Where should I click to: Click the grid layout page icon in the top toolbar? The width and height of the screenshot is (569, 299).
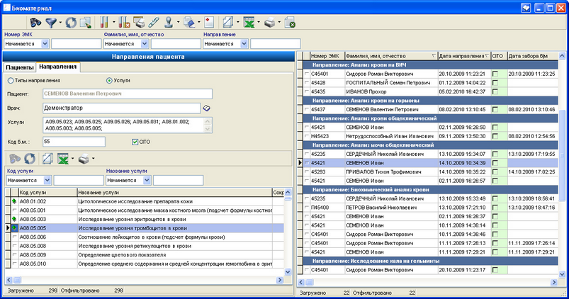point(228,23)
